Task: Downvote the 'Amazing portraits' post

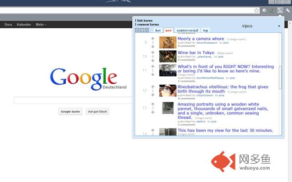Action: (153, 112)
